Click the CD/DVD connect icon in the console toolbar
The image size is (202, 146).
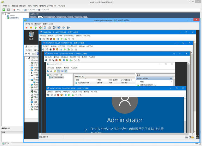(63, 28)
